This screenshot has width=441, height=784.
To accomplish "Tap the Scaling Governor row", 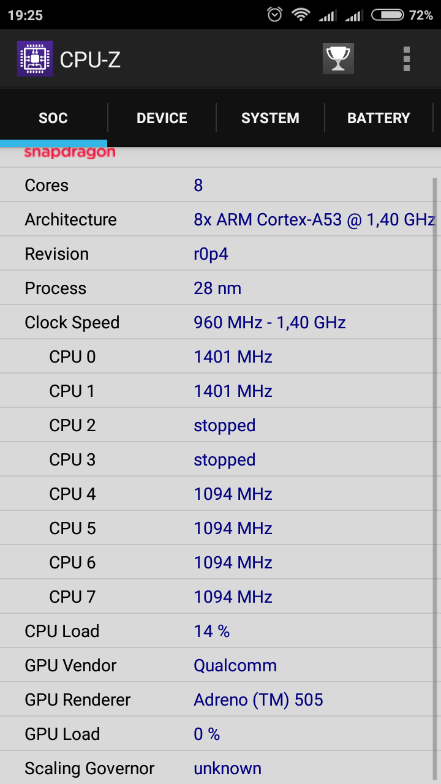I will coord(221,768).
